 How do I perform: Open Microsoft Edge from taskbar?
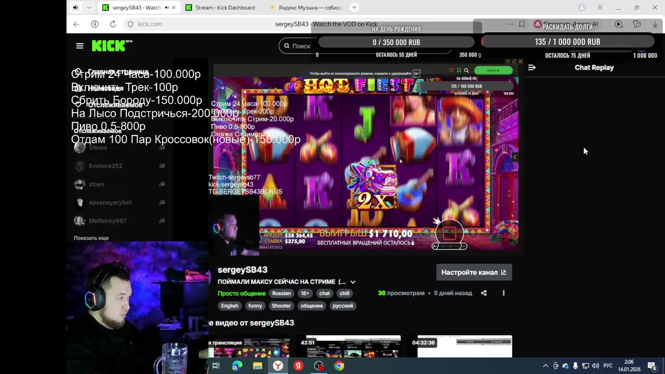click(x=237, y=366)
